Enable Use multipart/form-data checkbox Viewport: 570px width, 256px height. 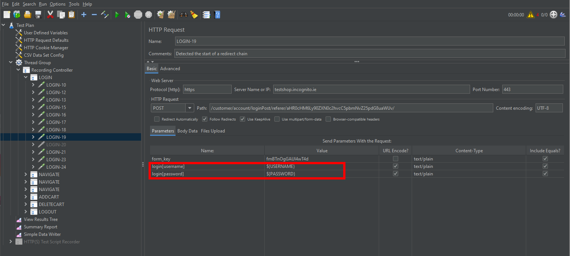point(277,119)
